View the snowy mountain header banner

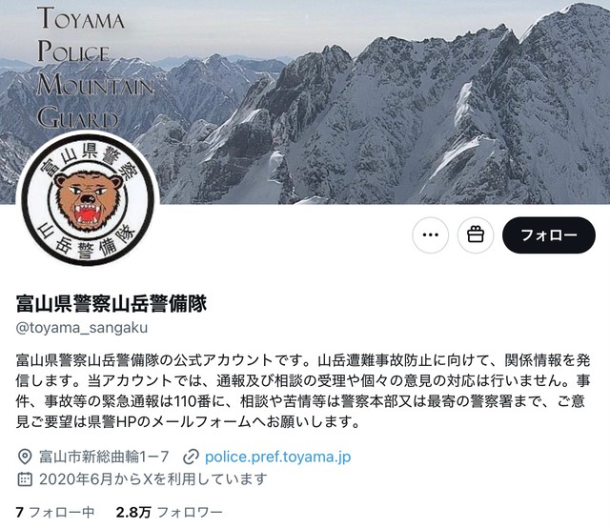305,102
